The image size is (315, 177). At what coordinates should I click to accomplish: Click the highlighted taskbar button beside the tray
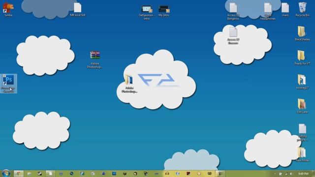[220, 174]
